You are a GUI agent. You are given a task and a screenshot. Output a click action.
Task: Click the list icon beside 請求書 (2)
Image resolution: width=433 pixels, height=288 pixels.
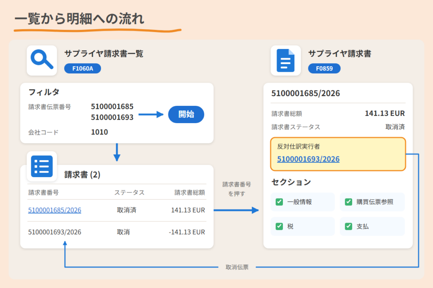[x=42, y=166]
